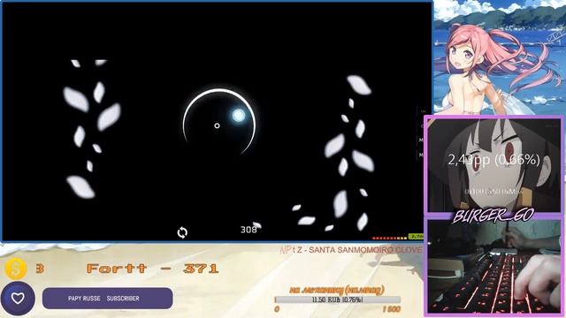Screen dimensions: 566x318
Task: Click the dark-haired anime character avatar
Action: 493,164
